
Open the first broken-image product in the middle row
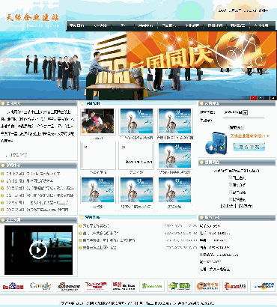(x=98, y=155)
